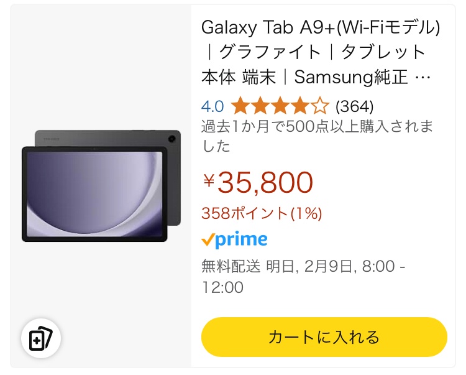Viewport: 466px width, 375px height.
Task: Click the empty fifth rating star
Action: tap(320, 106)
